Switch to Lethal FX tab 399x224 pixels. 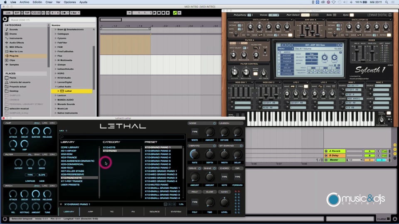[x=133, y=212]
